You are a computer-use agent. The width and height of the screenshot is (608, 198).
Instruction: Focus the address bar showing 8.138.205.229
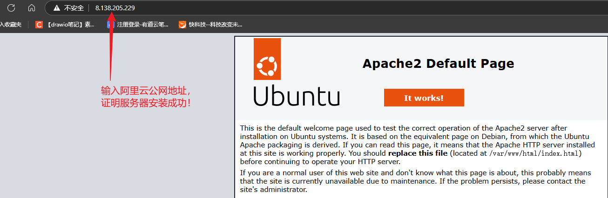(x=326, y=8)
